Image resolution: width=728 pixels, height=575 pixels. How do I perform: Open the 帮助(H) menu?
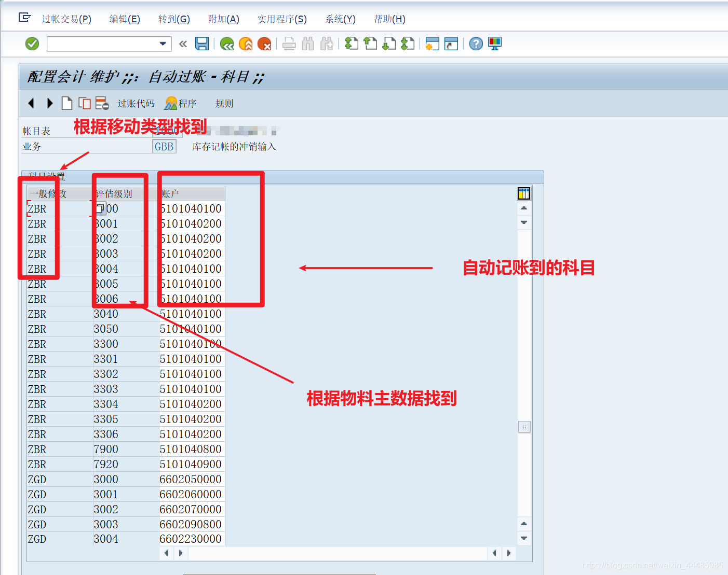(x=389, y=19)
